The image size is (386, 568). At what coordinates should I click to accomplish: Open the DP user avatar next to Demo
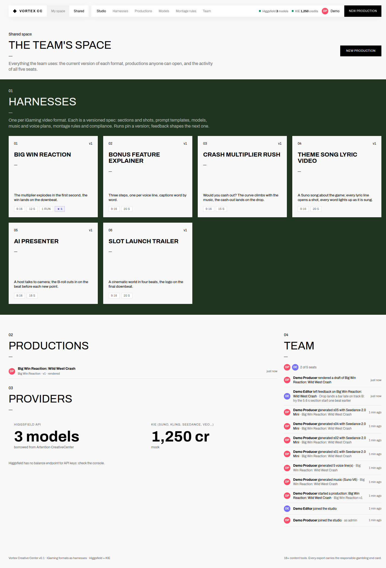[325, 11]
